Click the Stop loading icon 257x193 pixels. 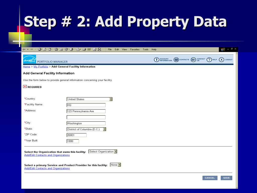(39, 49)
